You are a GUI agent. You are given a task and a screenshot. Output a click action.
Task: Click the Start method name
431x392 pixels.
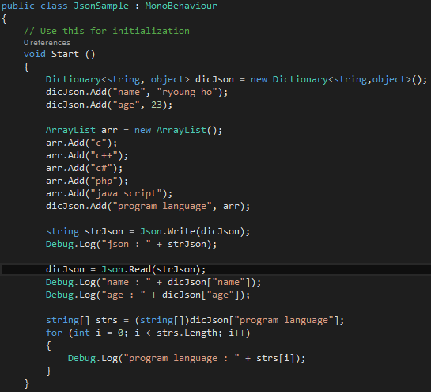(65, 54)
